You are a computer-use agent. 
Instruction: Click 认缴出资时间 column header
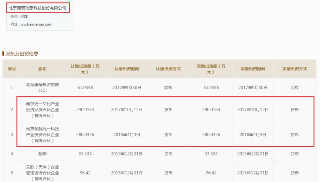[127, 69]
